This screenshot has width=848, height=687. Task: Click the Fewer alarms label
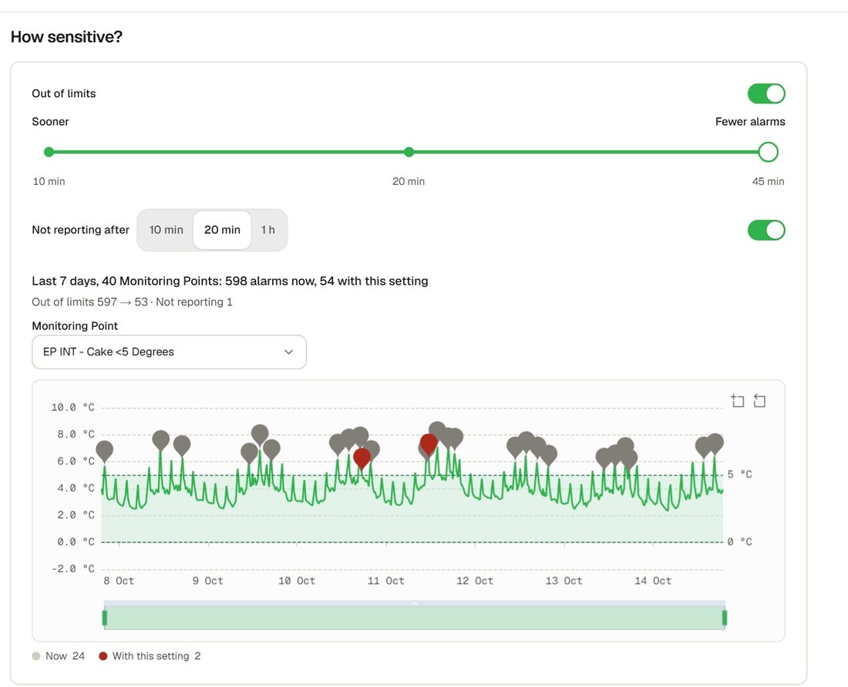pos(750,122)
